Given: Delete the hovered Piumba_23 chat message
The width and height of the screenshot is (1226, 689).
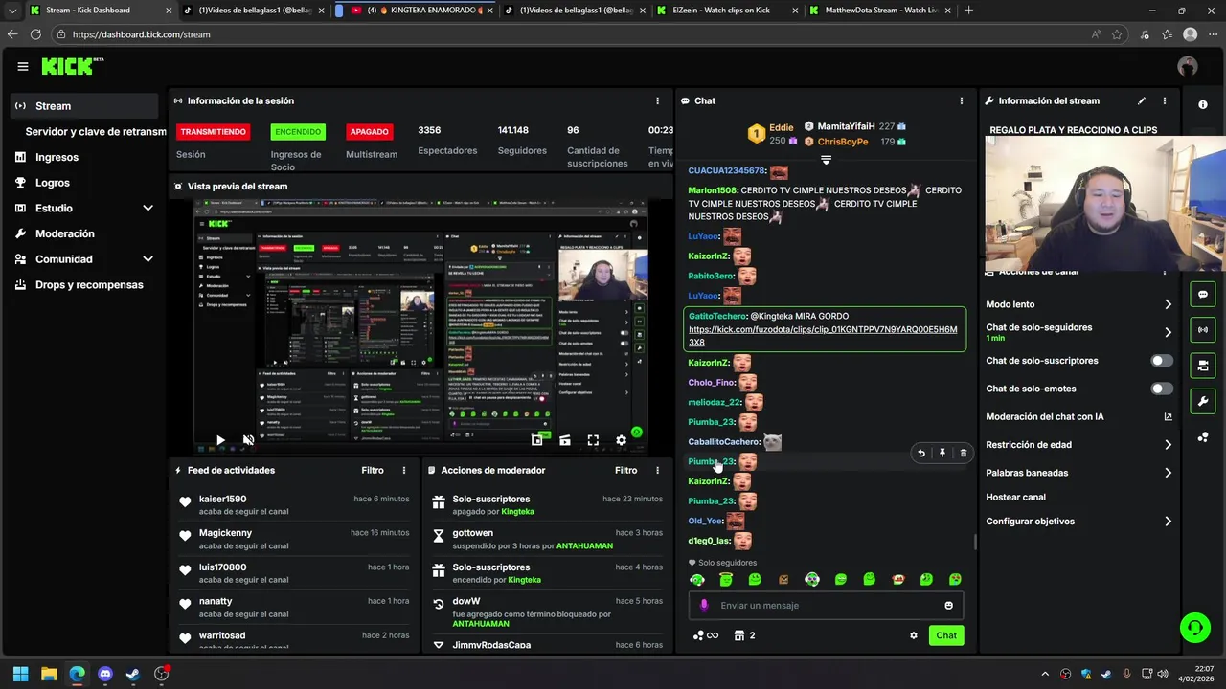Looking at the screenshot, I should tap(964, 454).
